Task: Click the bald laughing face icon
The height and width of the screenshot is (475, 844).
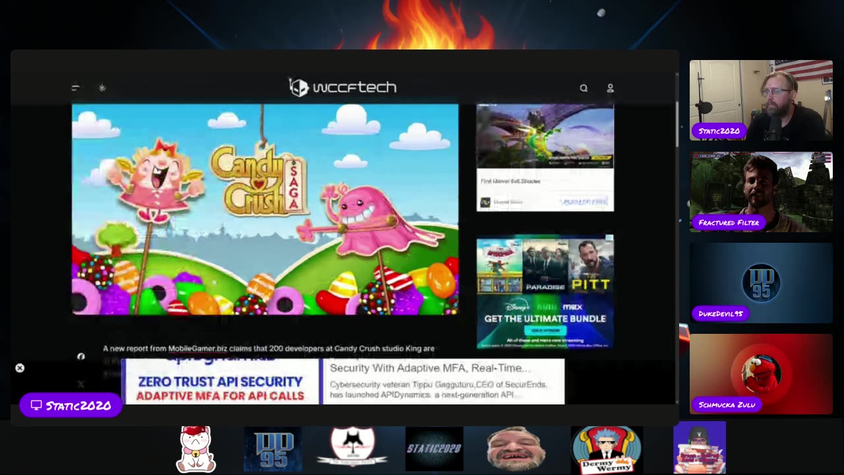Action: tap(516, 449)
